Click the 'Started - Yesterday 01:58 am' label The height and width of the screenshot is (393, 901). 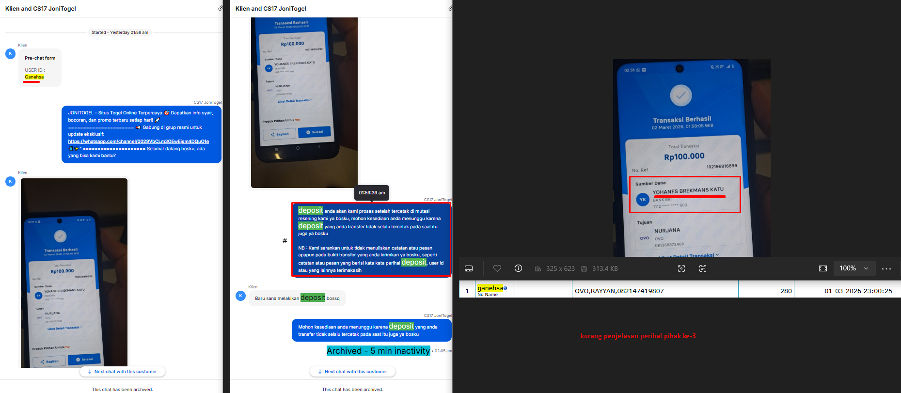(x=120, y=32)
